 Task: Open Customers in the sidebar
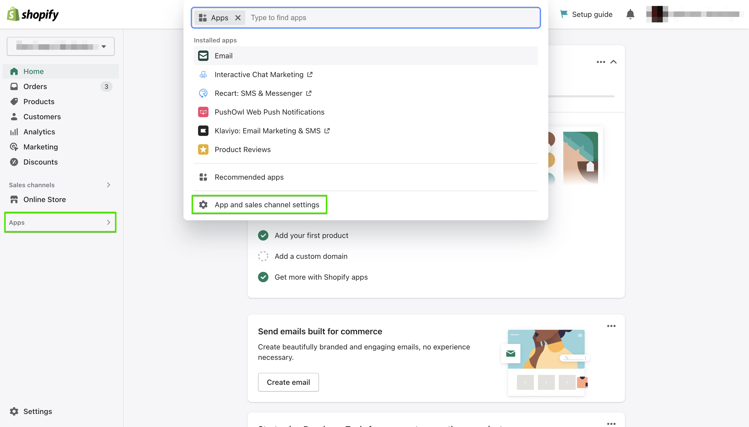(x=61, y=117)
